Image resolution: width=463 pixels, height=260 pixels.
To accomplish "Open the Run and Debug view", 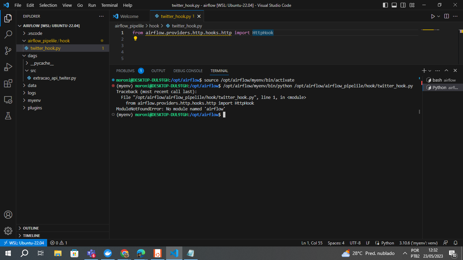I will [8, 67].
